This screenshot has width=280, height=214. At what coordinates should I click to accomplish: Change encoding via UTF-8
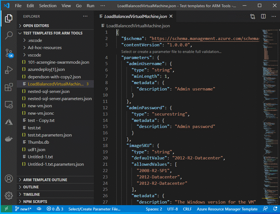point(172,209)
